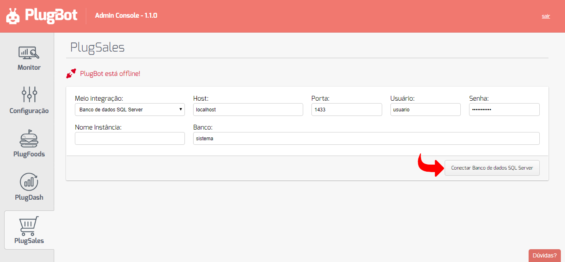565x262 pixels.
Task: Focus the empty Nome Instância field
Action: coord(130,139)
